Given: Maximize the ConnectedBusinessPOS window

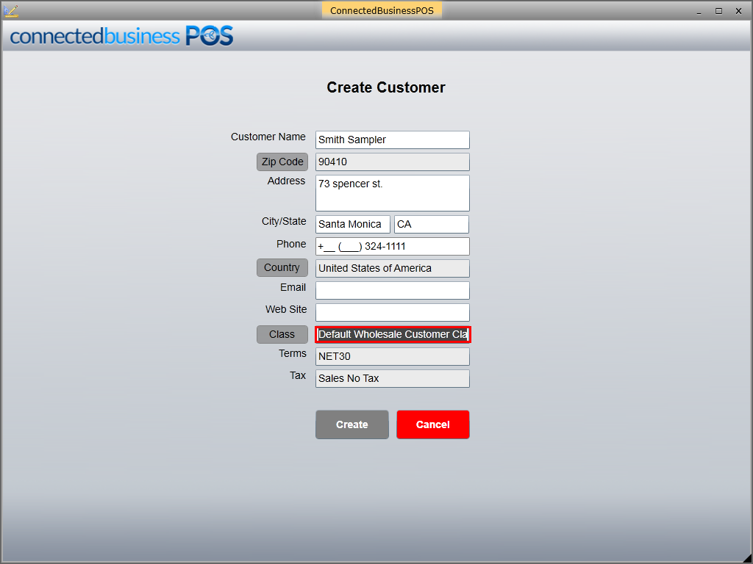Looking at the screenshot, I should (718, 11).
